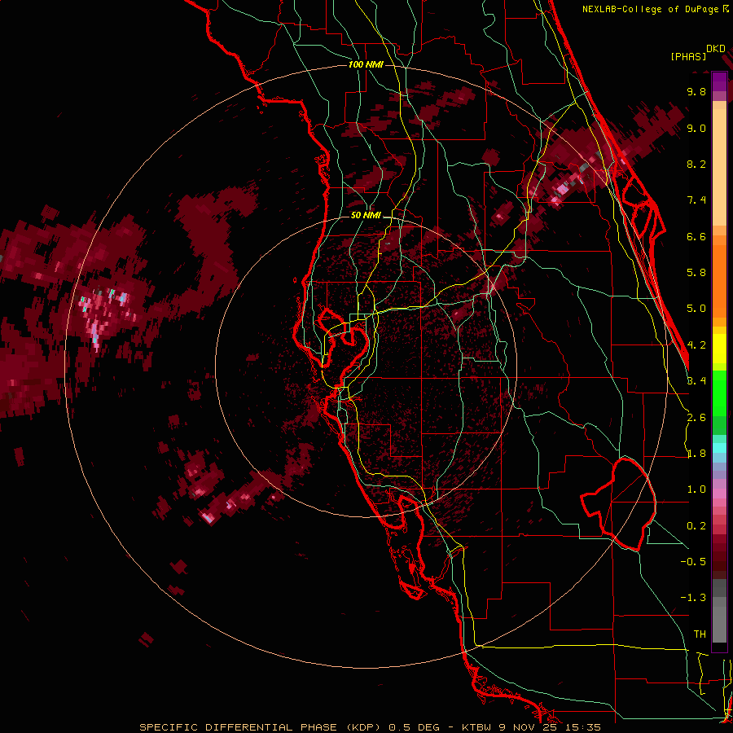The image size is (733, 733).
Task: Click the cyan segment of color bar
Action: click(719, 448)
